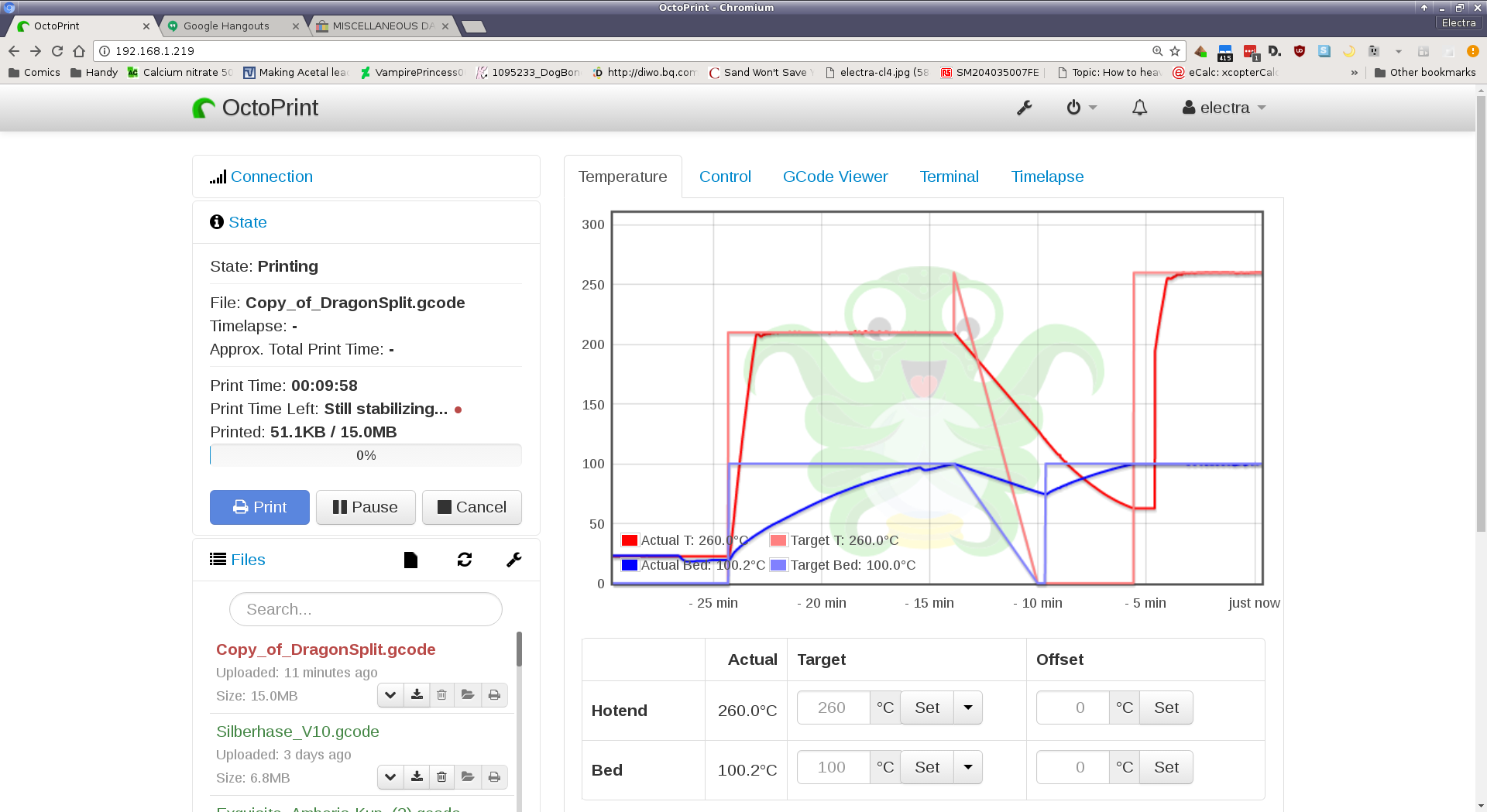The width and height of the screenshot is (1487, 812).
Task: Expand the Connection panel
Action: pyautogui.click(x=271, y=176)
